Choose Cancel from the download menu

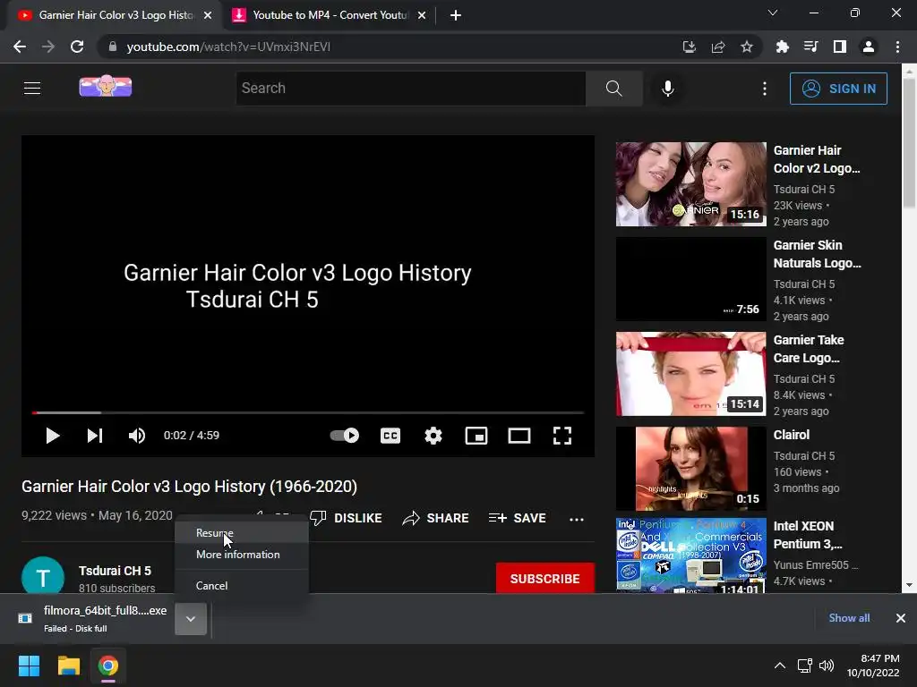[242, 585]
